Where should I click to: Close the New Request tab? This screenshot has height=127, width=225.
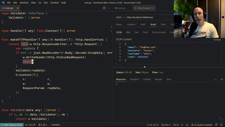(153, 8)
